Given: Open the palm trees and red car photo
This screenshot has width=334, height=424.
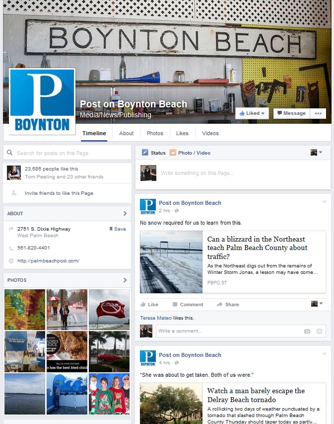Looking at the screenshot, I should pyautogui.click(x=109, y=351).
